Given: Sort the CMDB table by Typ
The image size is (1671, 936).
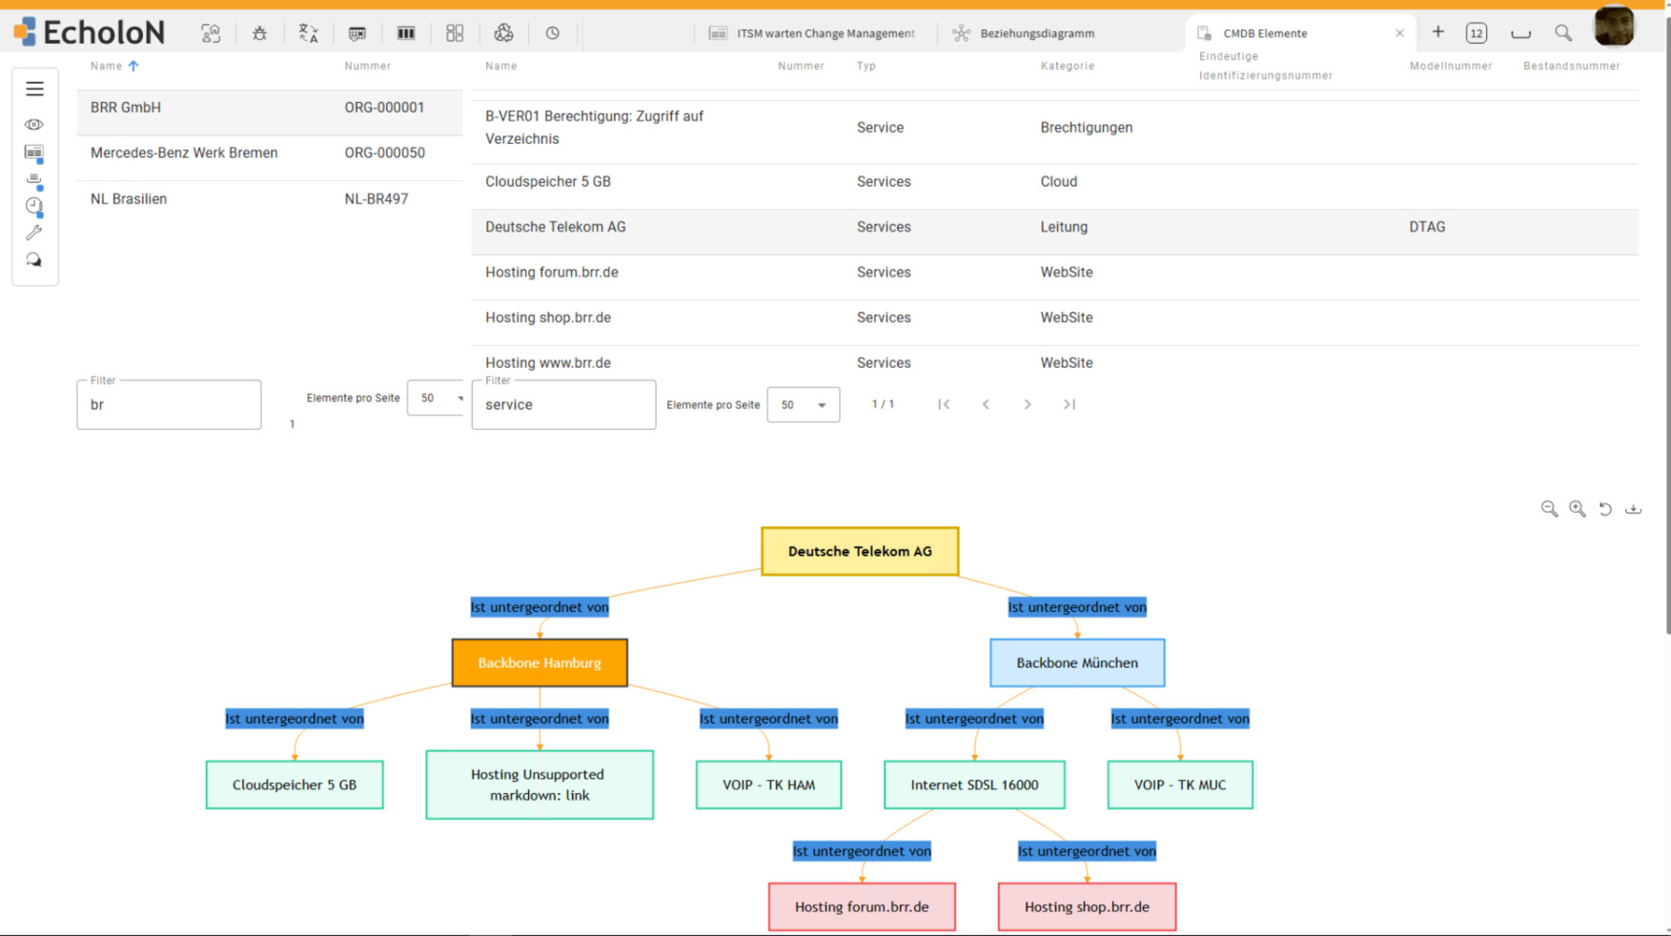Looking at the screenshot, I should (866, 66).
